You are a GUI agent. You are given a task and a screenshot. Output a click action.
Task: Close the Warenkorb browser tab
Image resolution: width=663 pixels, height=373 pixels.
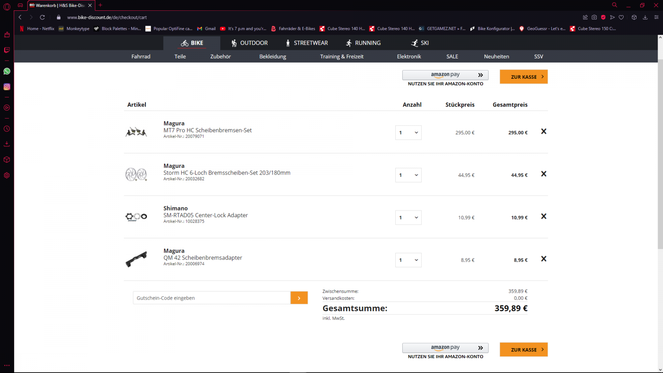90,5
